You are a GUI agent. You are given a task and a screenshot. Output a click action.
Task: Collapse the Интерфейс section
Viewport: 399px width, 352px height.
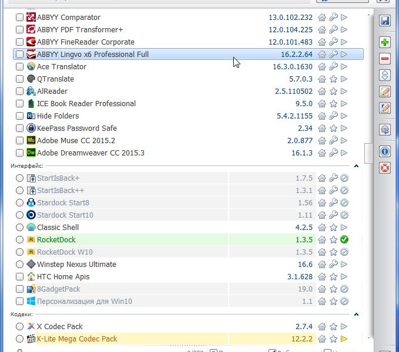click(356, 166)
